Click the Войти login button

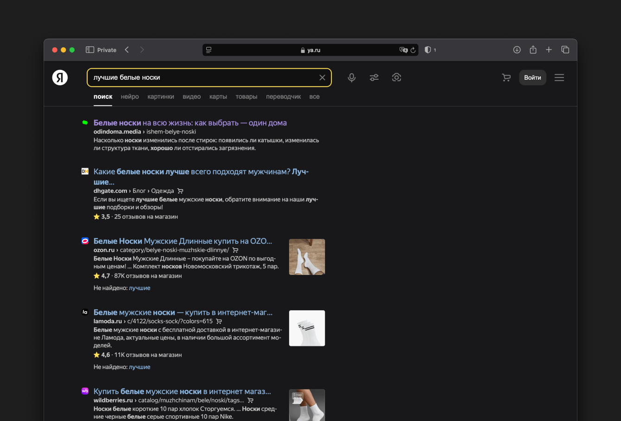point(532,77)
